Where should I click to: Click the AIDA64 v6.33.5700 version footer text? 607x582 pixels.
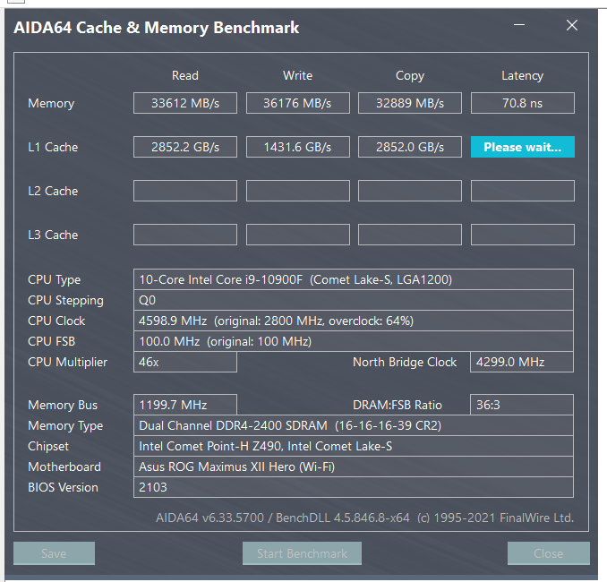pyautogui.click(x=364, y=518)
